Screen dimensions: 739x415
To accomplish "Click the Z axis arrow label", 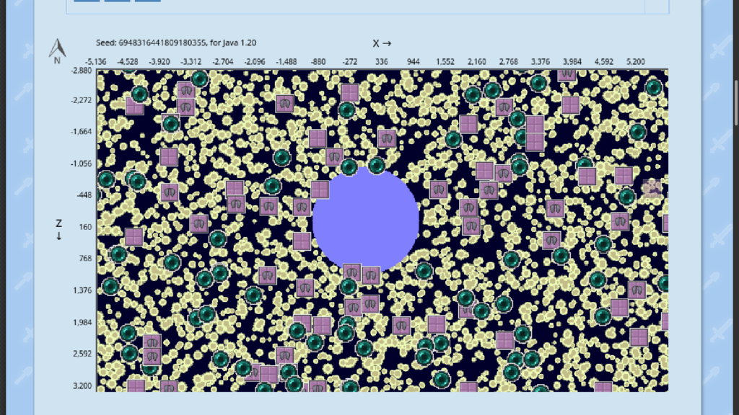I will [59, 229].
